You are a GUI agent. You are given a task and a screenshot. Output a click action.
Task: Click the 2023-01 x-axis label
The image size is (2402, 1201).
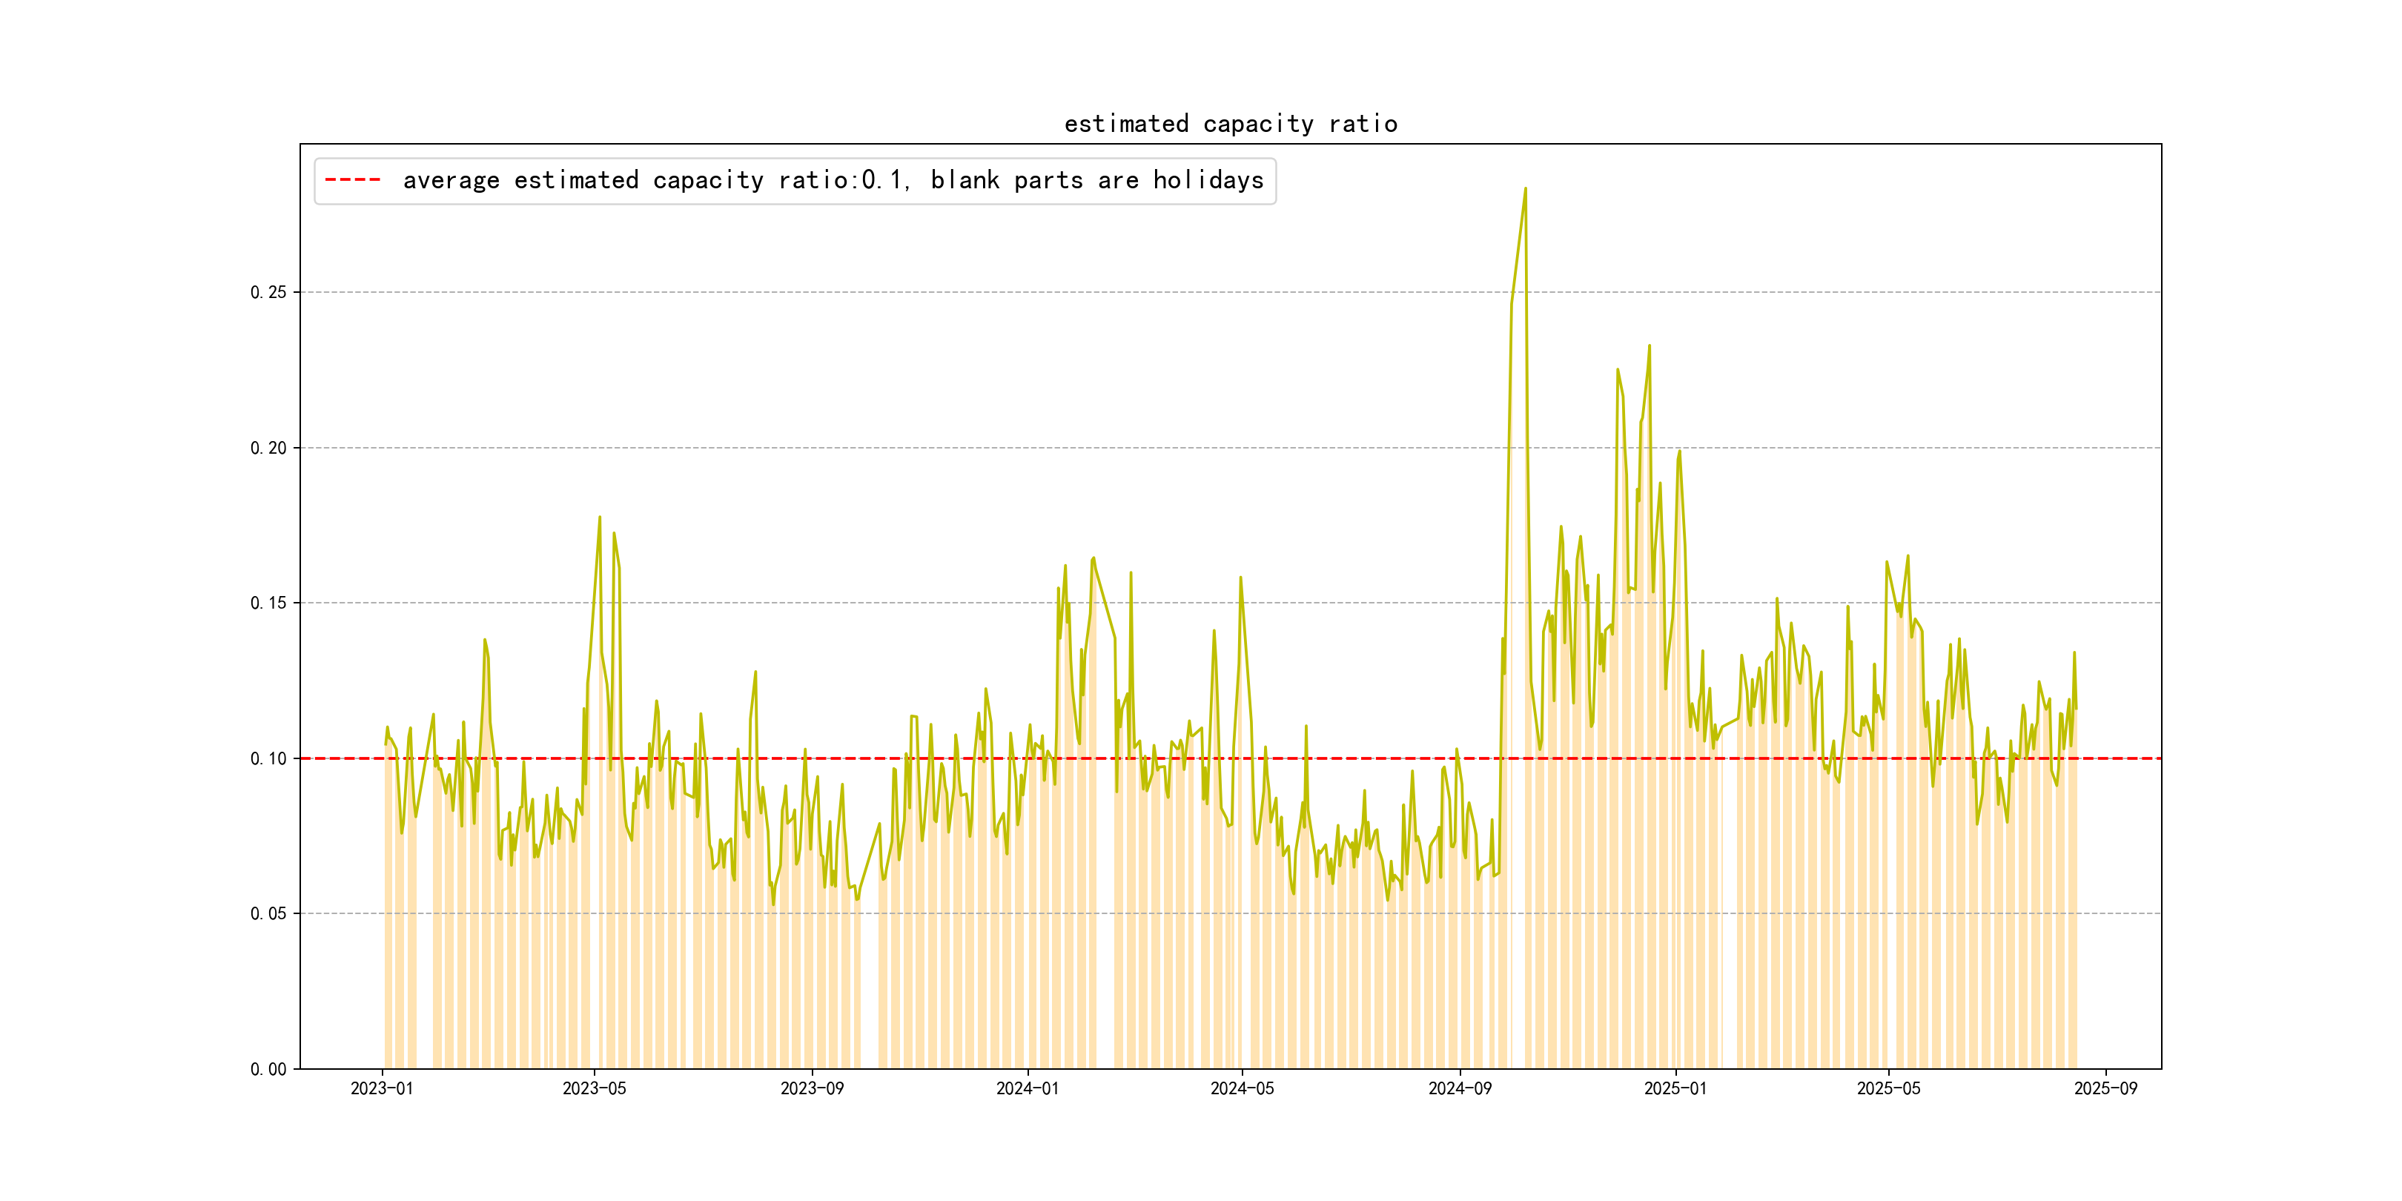coord(381,1088)
